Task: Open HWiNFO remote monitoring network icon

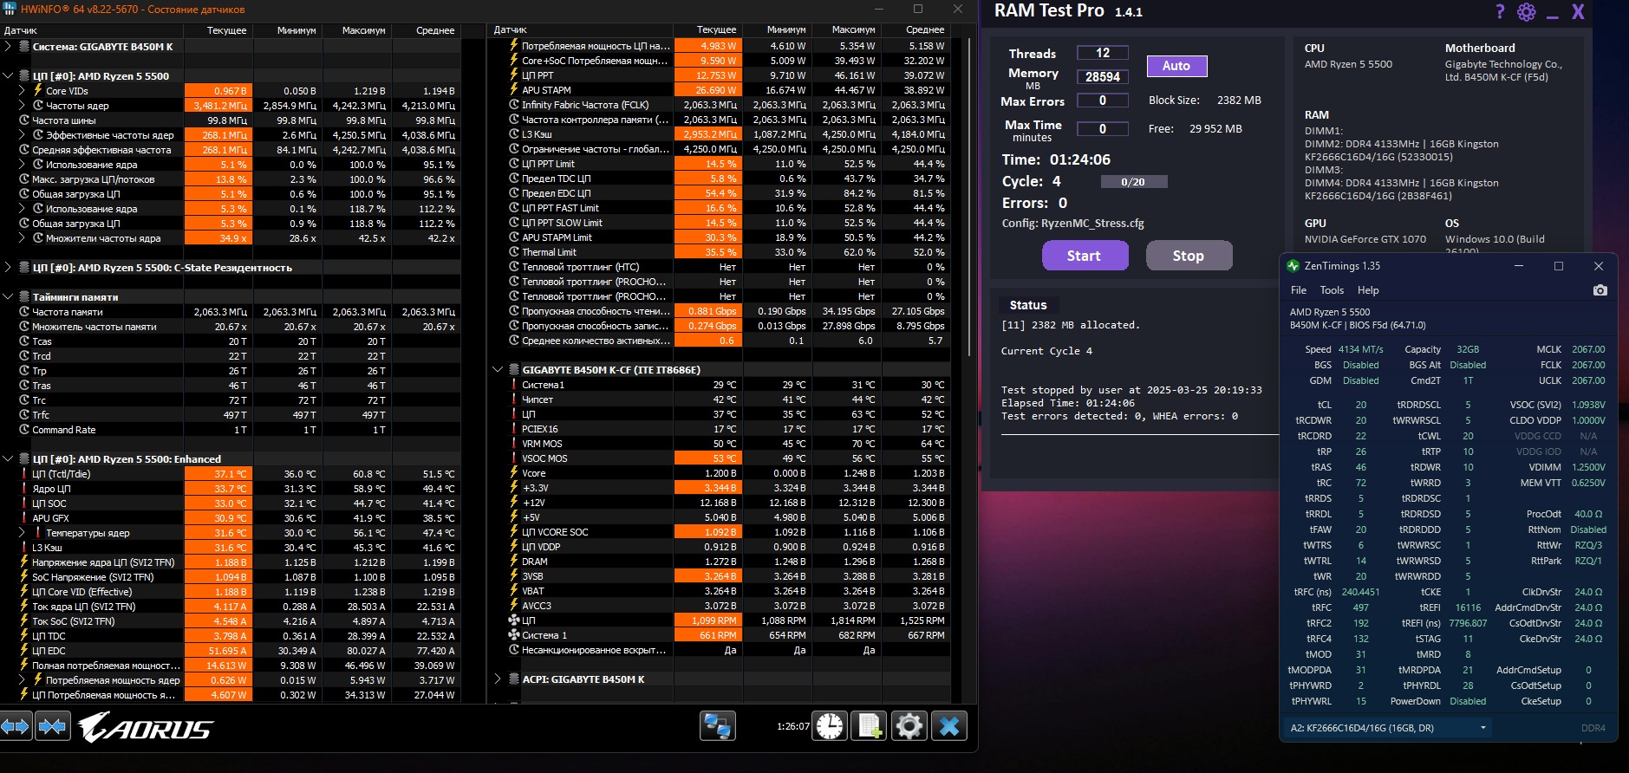Action: click(718, 726)
